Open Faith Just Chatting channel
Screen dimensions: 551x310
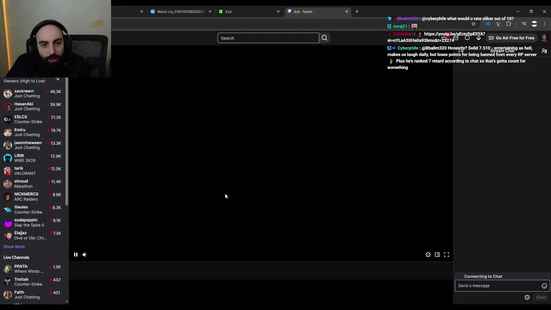coord(33,295)
